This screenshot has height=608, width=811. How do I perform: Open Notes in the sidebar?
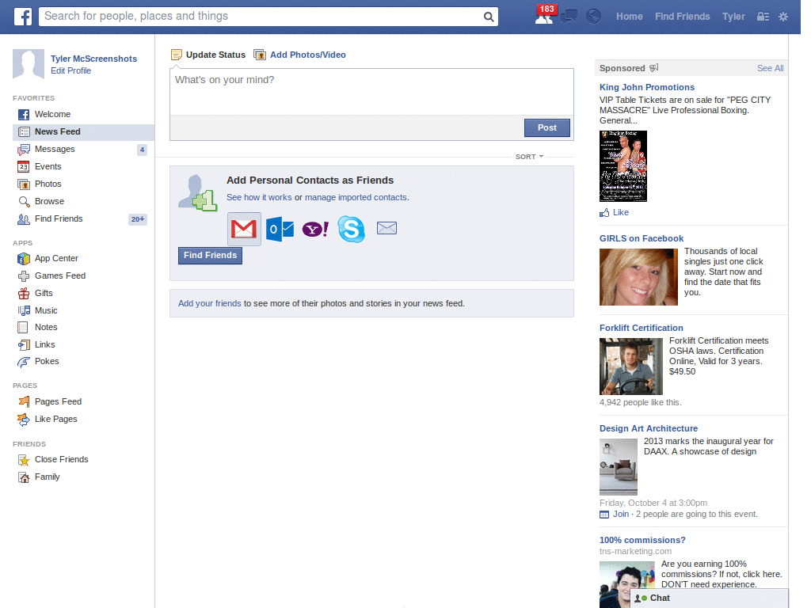coord(46,327)
